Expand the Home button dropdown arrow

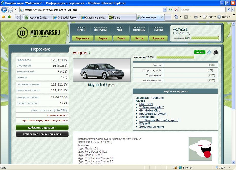tap(181, 17)
